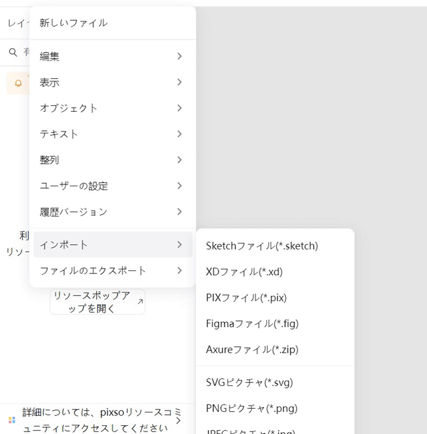Expand the chevron next to 整列
Screen dimensions: 427x434
click(180, 160)
